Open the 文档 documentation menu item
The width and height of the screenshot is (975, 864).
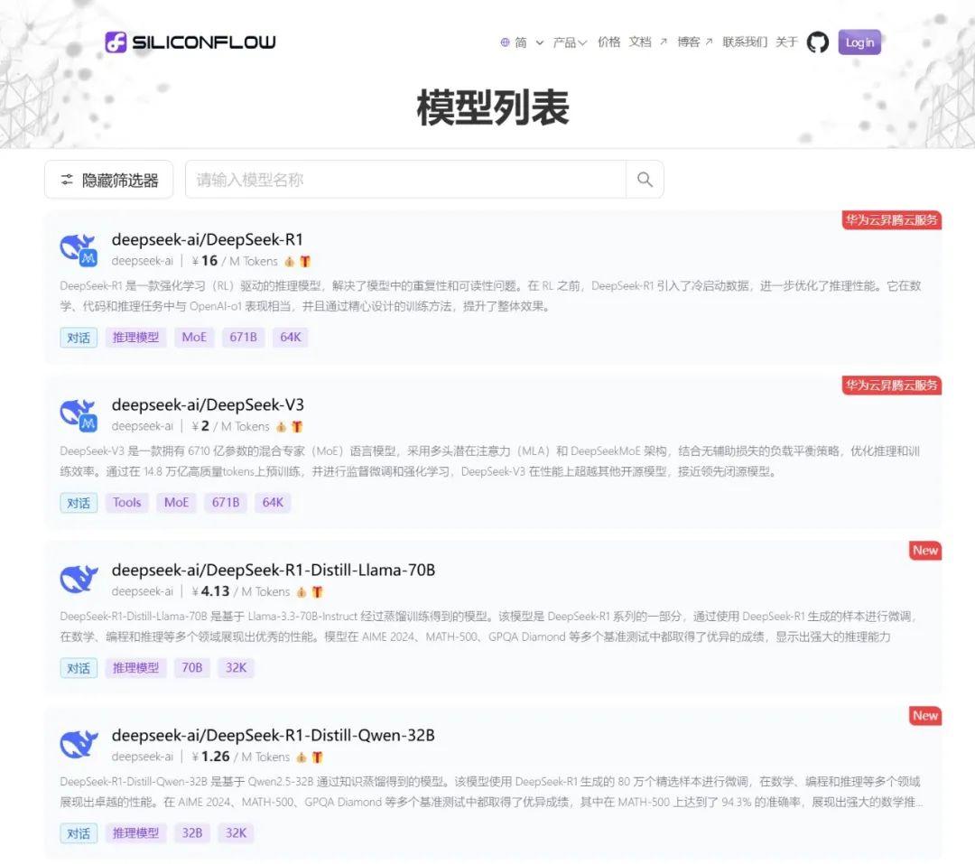click(x=640, y=42)
